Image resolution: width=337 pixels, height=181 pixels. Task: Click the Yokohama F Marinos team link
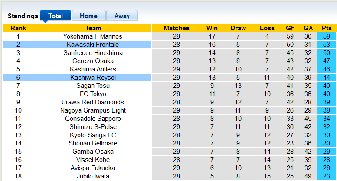tap(93, 36)
